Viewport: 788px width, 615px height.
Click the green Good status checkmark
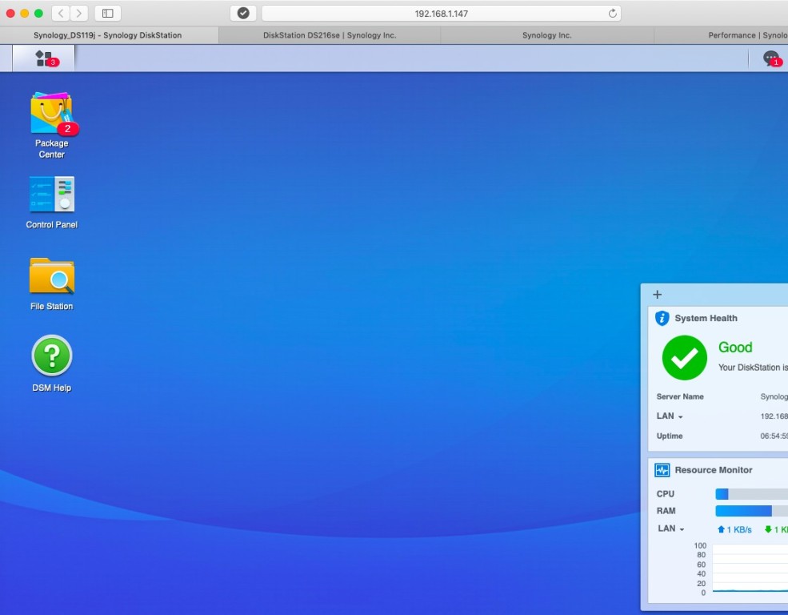685,357
